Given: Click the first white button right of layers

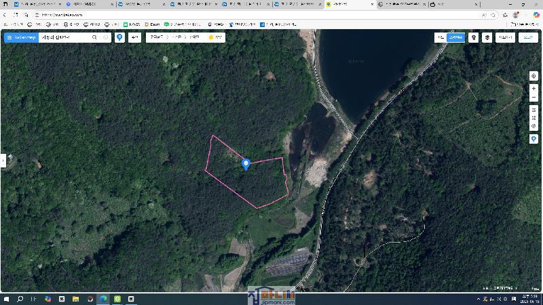Looking at the screenshot, I should (505, 38).
